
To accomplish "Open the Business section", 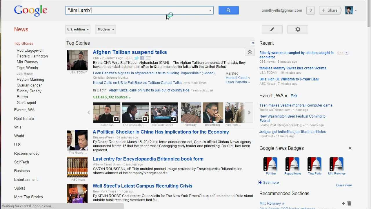I will [22, 171].
